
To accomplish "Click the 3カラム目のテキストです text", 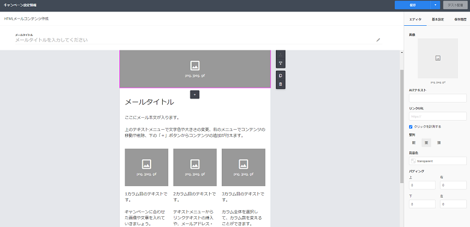I will point(243,197).
